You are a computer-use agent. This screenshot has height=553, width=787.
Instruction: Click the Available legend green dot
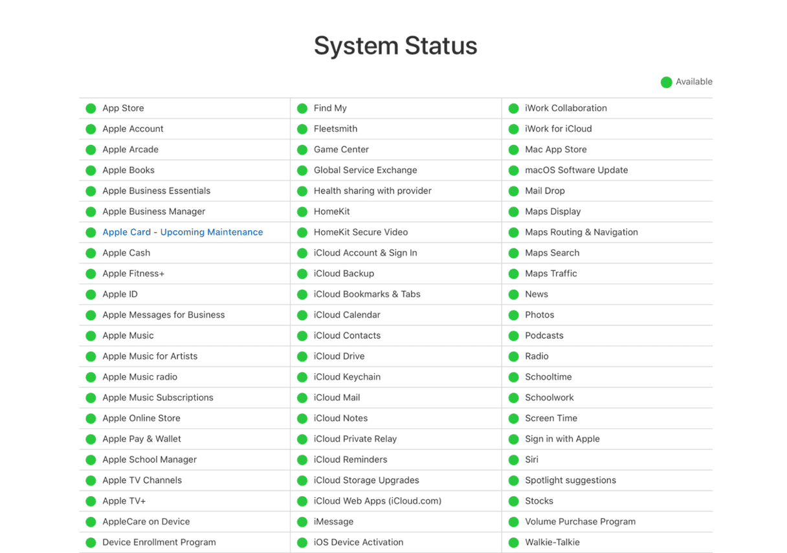click(x=666, y=82)
